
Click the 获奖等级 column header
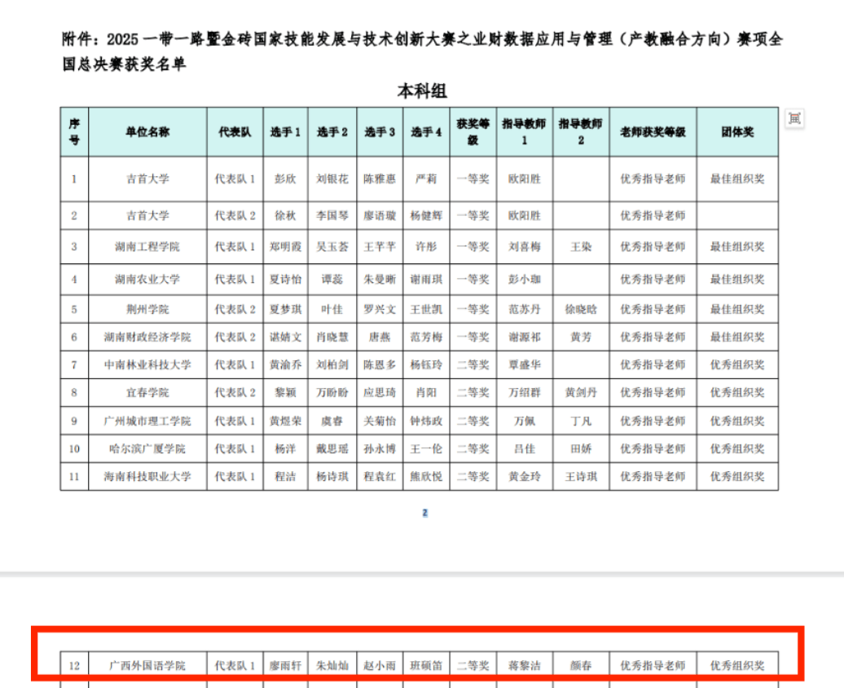pos(473,132)
